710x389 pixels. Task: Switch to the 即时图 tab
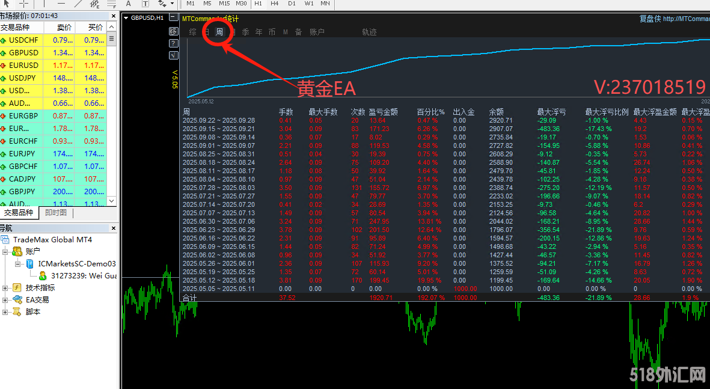[x=56, y=213]
